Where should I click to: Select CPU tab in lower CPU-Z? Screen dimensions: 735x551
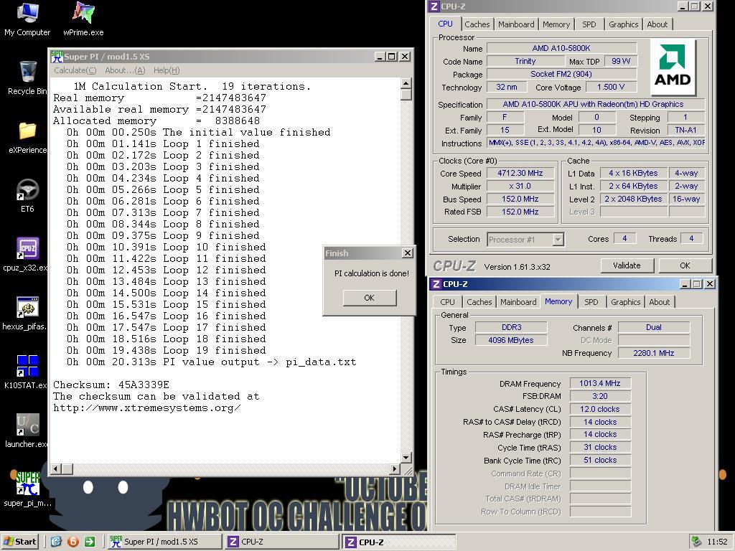[x=447, y=302]
